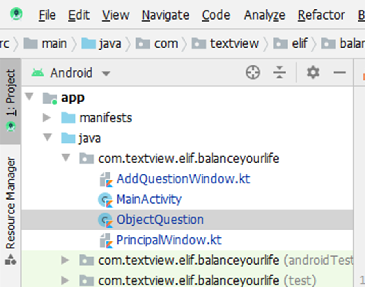Select the java folder in tree

click(x=187, y=138)
